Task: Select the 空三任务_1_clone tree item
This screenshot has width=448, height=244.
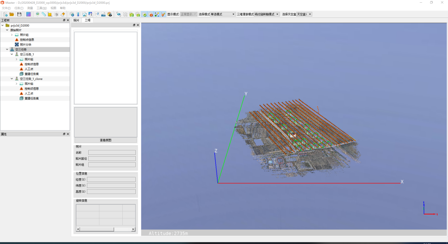Action: tap(31, 79)
